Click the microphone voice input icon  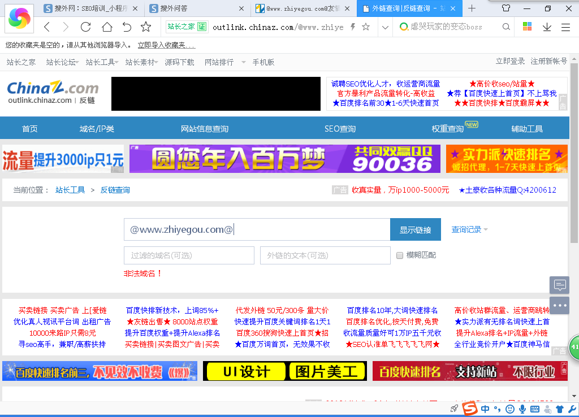(522, 409)
